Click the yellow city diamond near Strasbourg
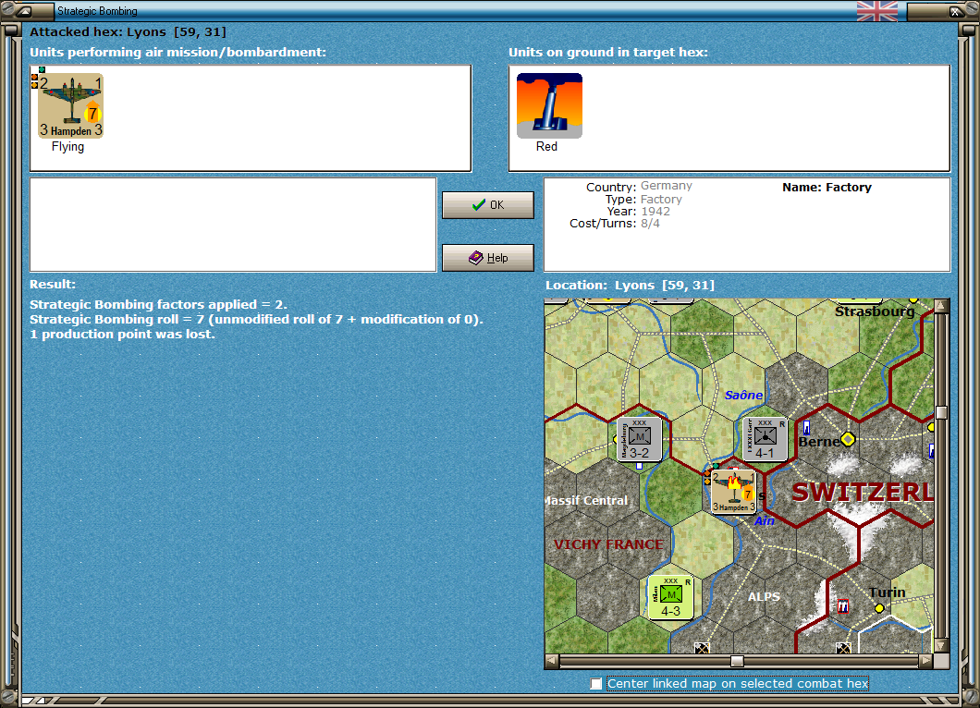 click(x=913, y=300)
